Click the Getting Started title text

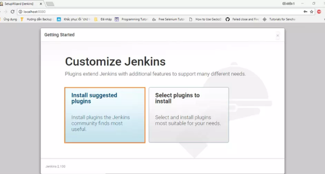59,35
